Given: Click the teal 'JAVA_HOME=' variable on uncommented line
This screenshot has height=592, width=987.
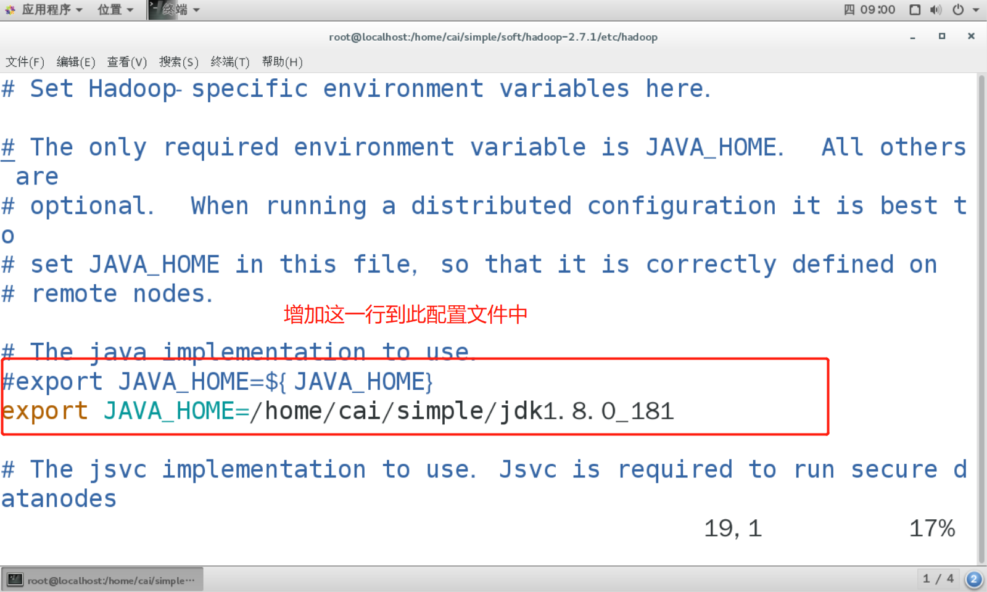Looking at the screenshot, I should pos(176,411).
